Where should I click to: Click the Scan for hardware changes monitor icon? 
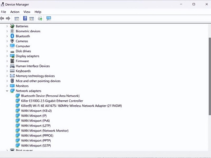point(49,18)
